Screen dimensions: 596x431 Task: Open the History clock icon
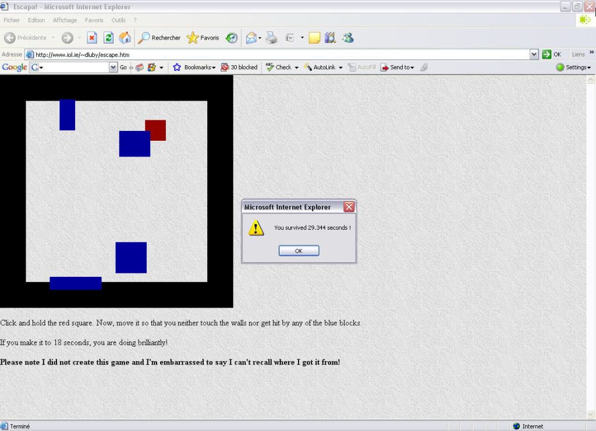pyautogui.click(x=232, y=38)
